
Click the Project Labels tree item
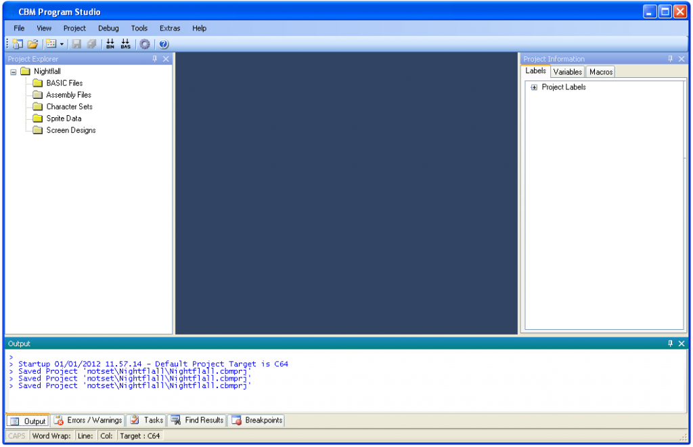(x=564, y=87)
